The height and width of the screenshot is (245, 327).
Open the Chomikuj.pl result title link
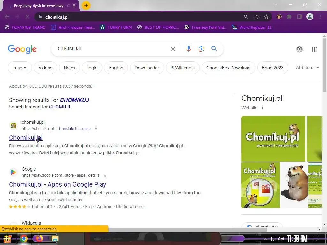(x=26, y=137)
